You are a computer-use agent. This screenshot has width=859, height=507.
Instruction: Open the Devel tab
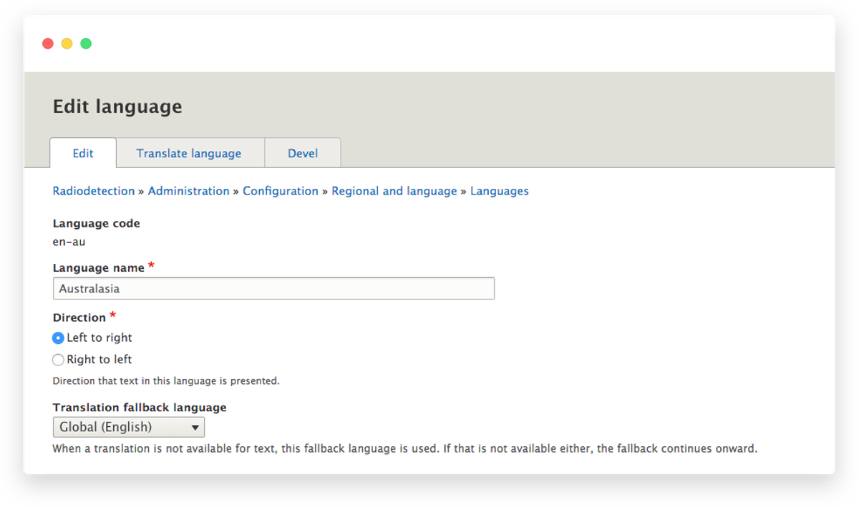[x=303, y=153]
